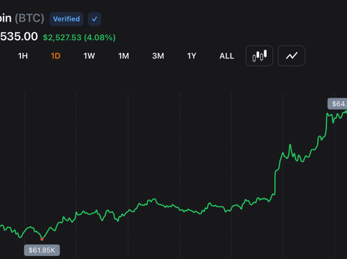Click the $61.85K low price label
This screenshot has height=259, width=347.
click(42, 250)
